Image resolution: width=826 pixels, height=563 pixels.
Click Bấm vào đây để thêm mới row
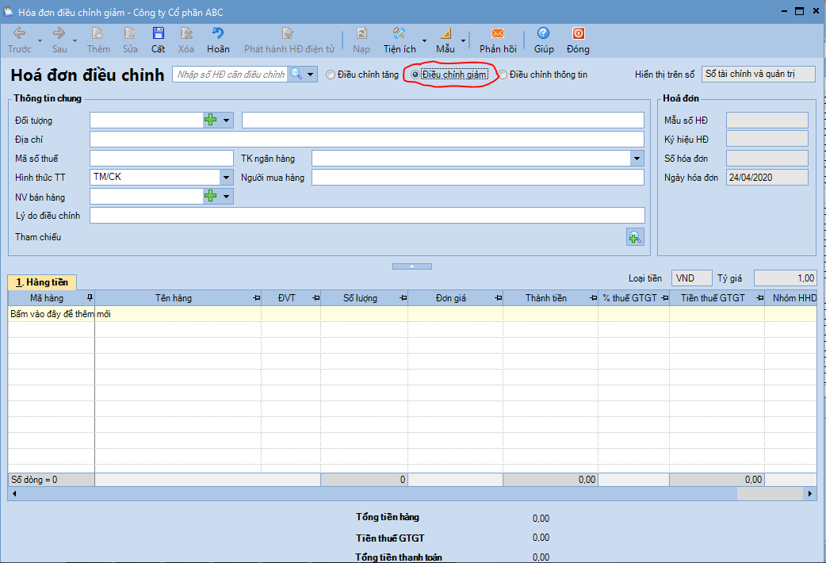tap(412, 314)
